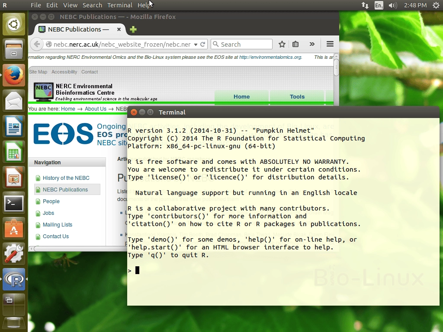
Task: Close the NEBC Publications tab
Action: click(x=119, y=29)
